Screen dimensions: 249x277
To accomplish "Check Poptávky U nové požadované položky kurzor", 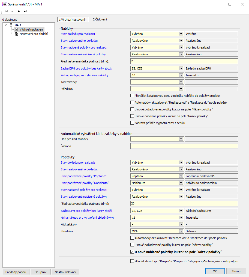I will (132, 245).
